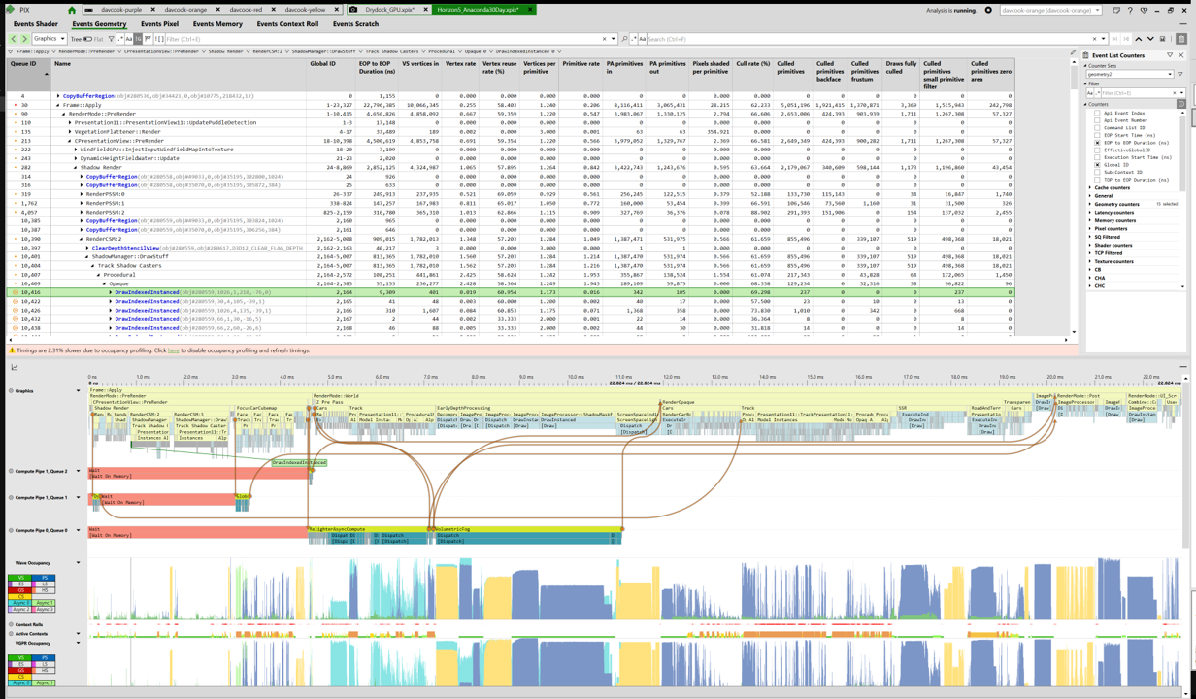This screenshot has width=1196, height=699.
Task: Toggle Event List Counters panel clipboard button
Action: click(1181, 39)
